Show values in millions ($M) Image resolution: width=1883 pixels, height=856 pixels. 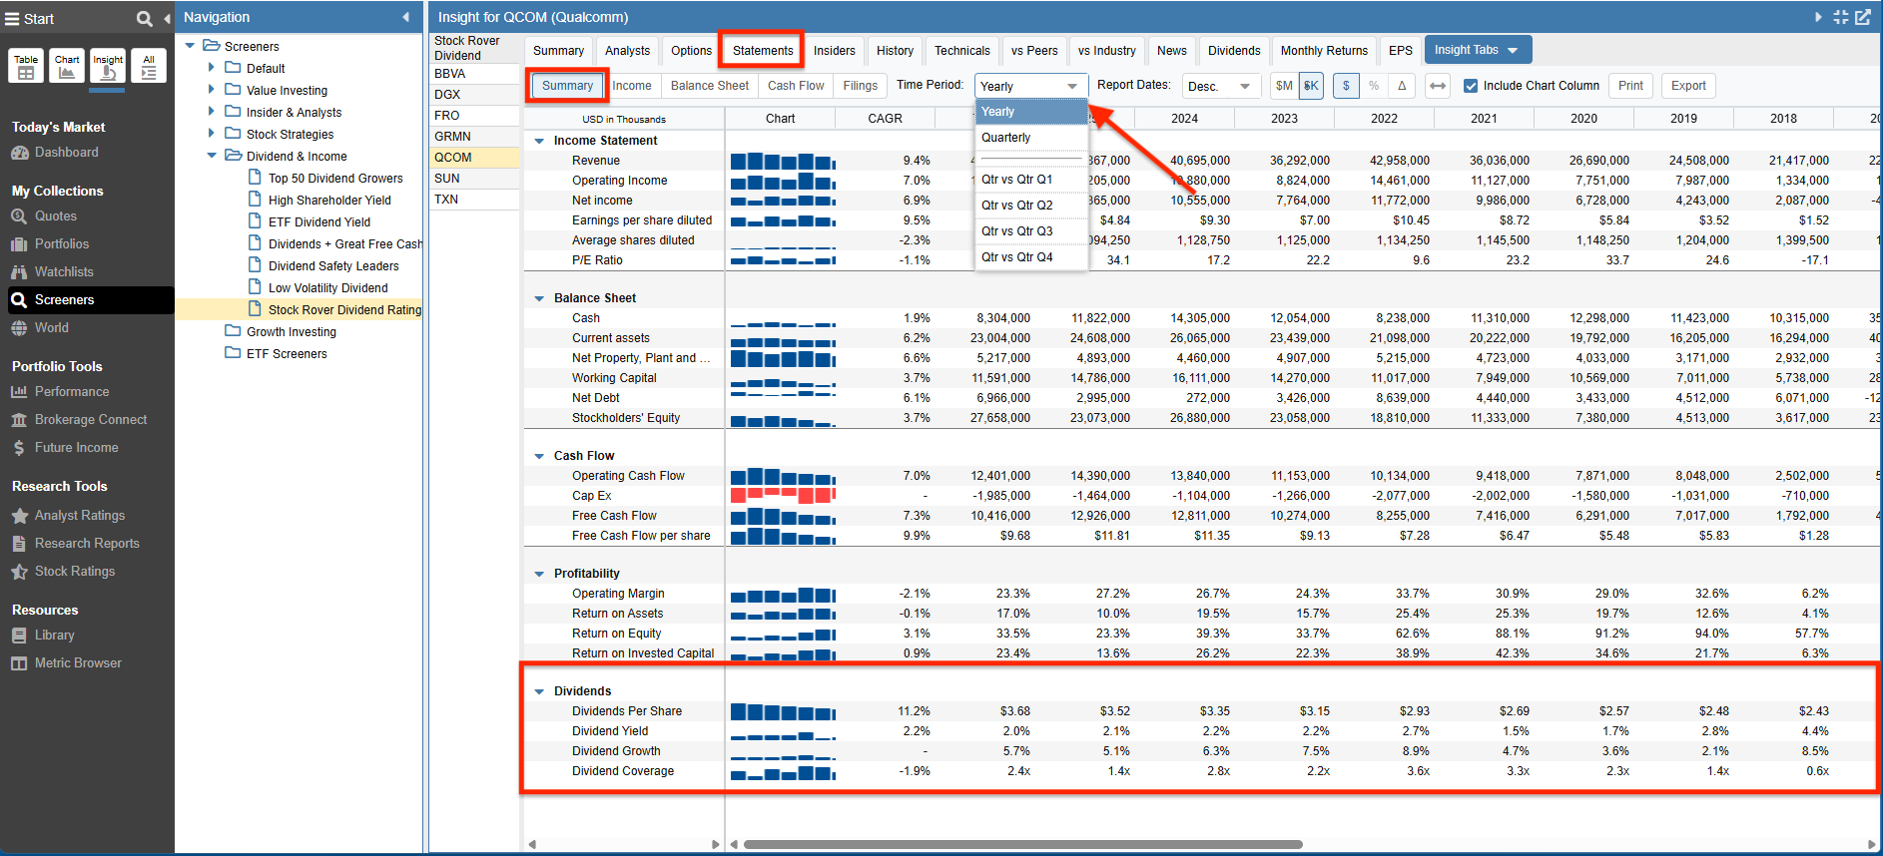coord(1284,86)
